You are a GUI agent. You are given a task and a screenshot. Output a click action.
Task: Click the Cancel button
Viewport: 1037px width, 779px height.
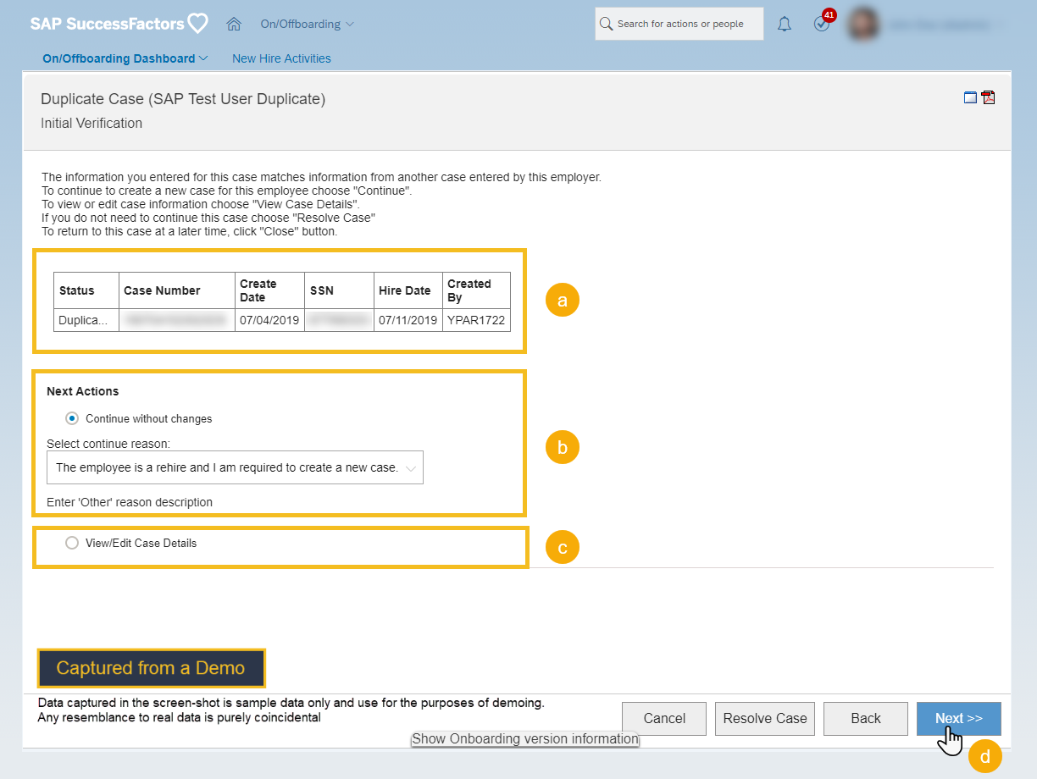coord(664,718)
